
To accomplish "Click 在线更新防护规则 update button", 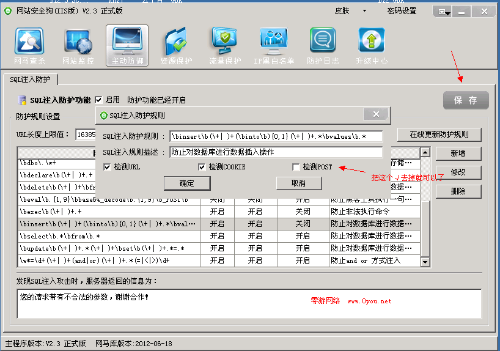I will coord(439,135).
